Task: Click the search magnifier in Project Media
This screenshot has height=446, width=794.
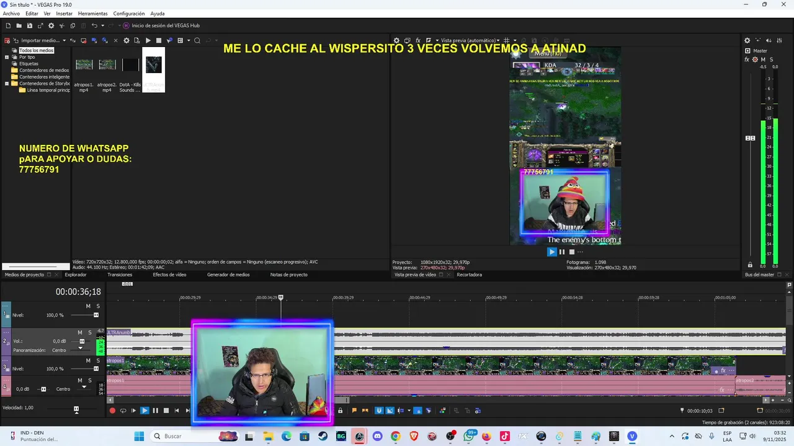Action: click(x=197, y=40)
